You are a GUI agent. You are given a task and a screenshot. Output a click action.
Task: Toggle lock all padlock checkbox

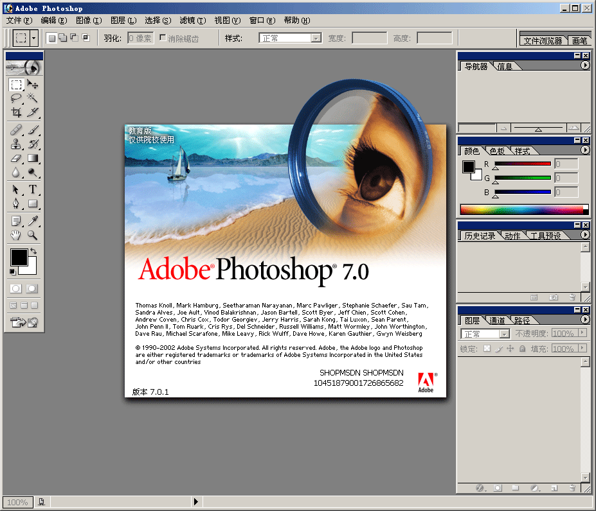click(522, 349)
